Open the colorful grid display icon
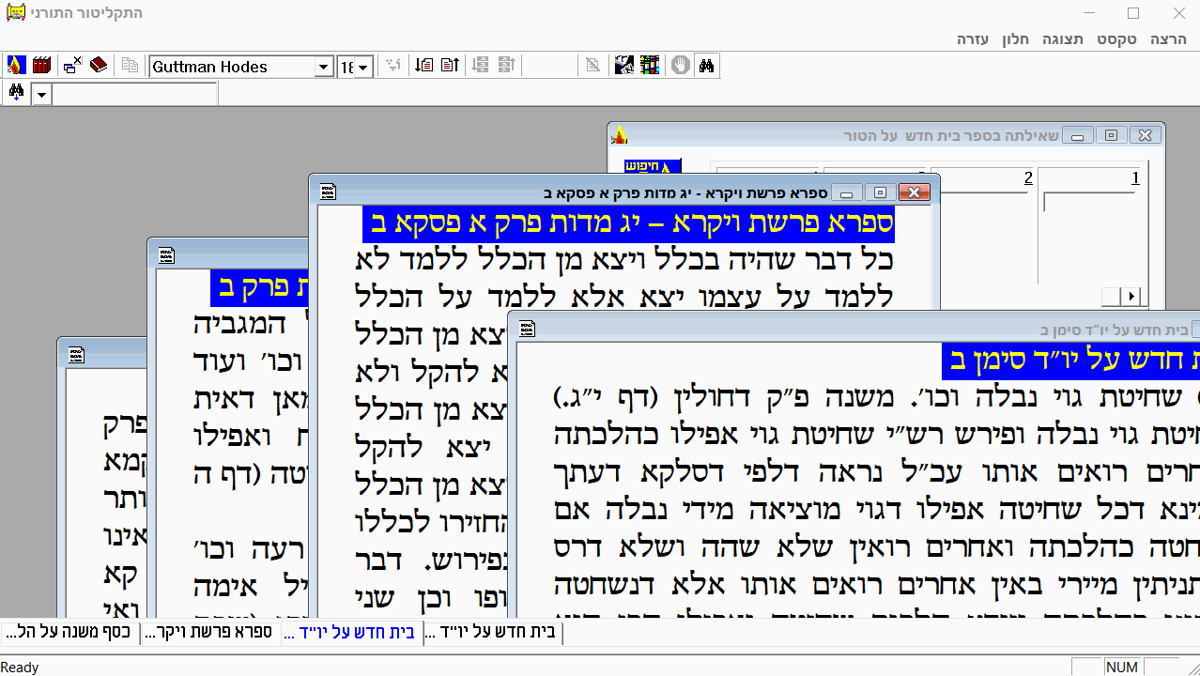Viewport: 1200px width, 676px height. (650, 65)
